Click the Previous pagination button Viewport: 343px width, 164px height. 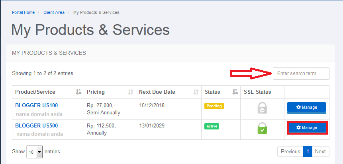290,152
